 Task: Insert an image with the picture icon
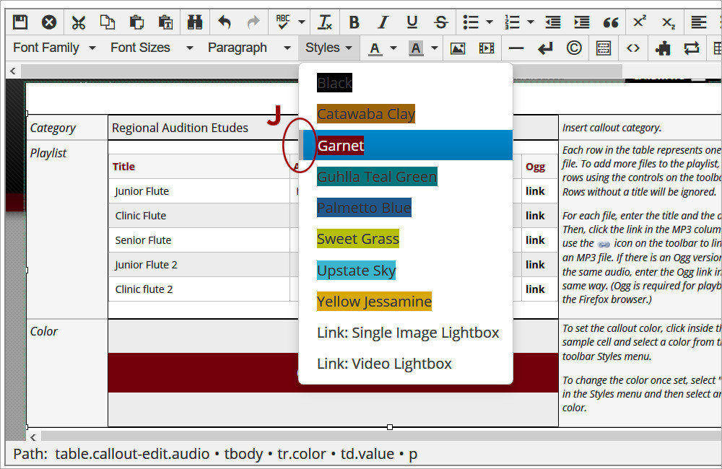click(x=457, y=48)
